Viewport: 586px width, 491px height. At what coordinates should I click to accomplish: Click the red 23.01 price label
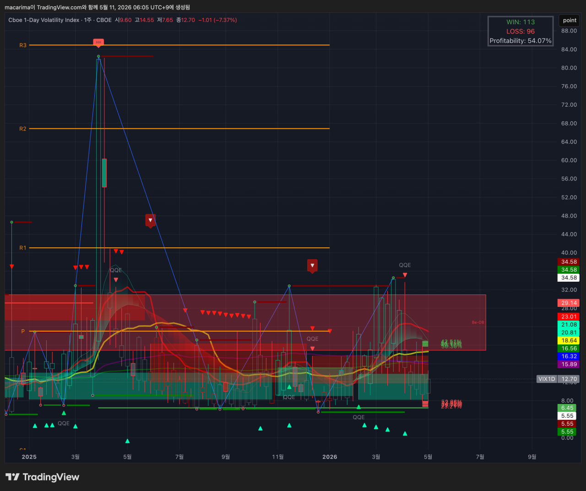click(x=569, y=316)
